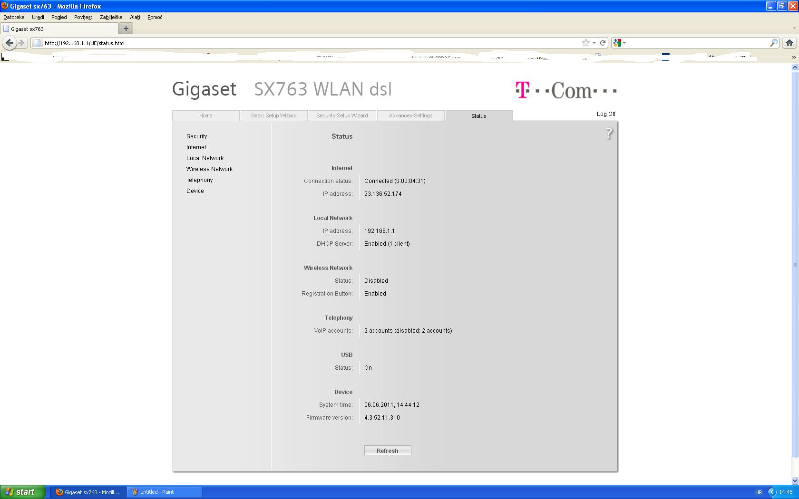
Task: Reload the page using the toolbar reload icon
Action: [603, 43]
